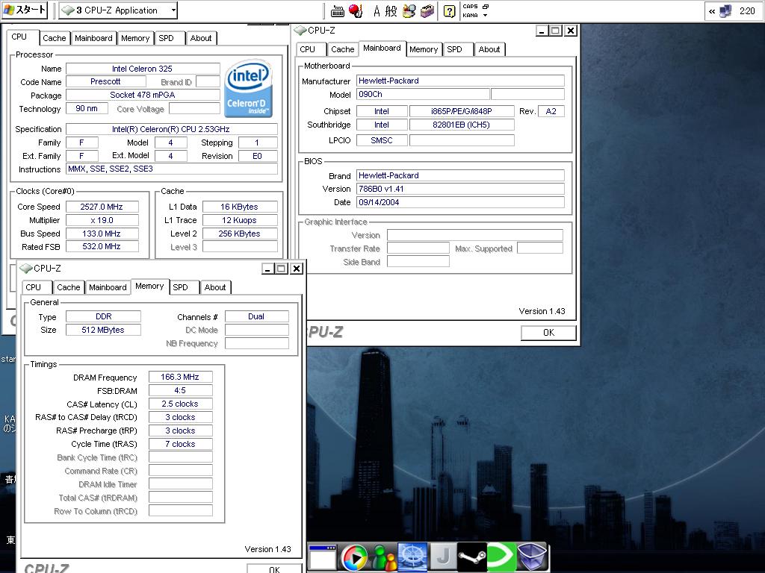765x573 pixels.
Task: Click the Level 2 cache value 256 KBytes
Action: pyautogui.click(x=240, y=234)
